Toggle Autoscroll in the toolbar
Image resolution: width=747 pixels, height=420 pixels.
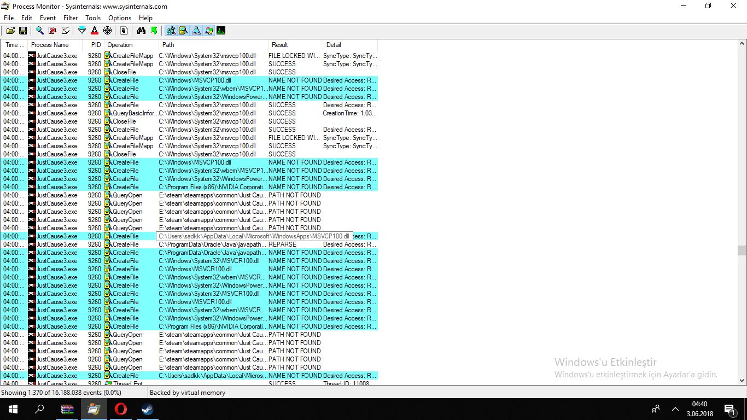[x=52, y=31]
